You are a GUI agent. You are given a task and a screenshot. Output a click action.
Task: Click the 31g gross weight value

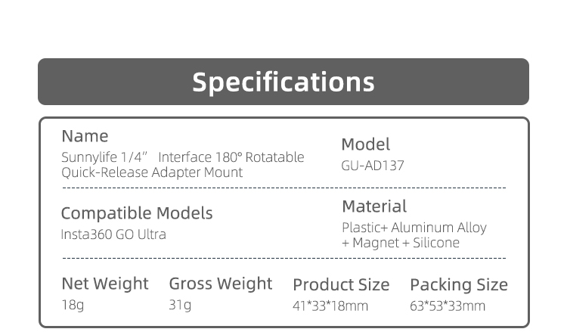(x=180, y=306)
